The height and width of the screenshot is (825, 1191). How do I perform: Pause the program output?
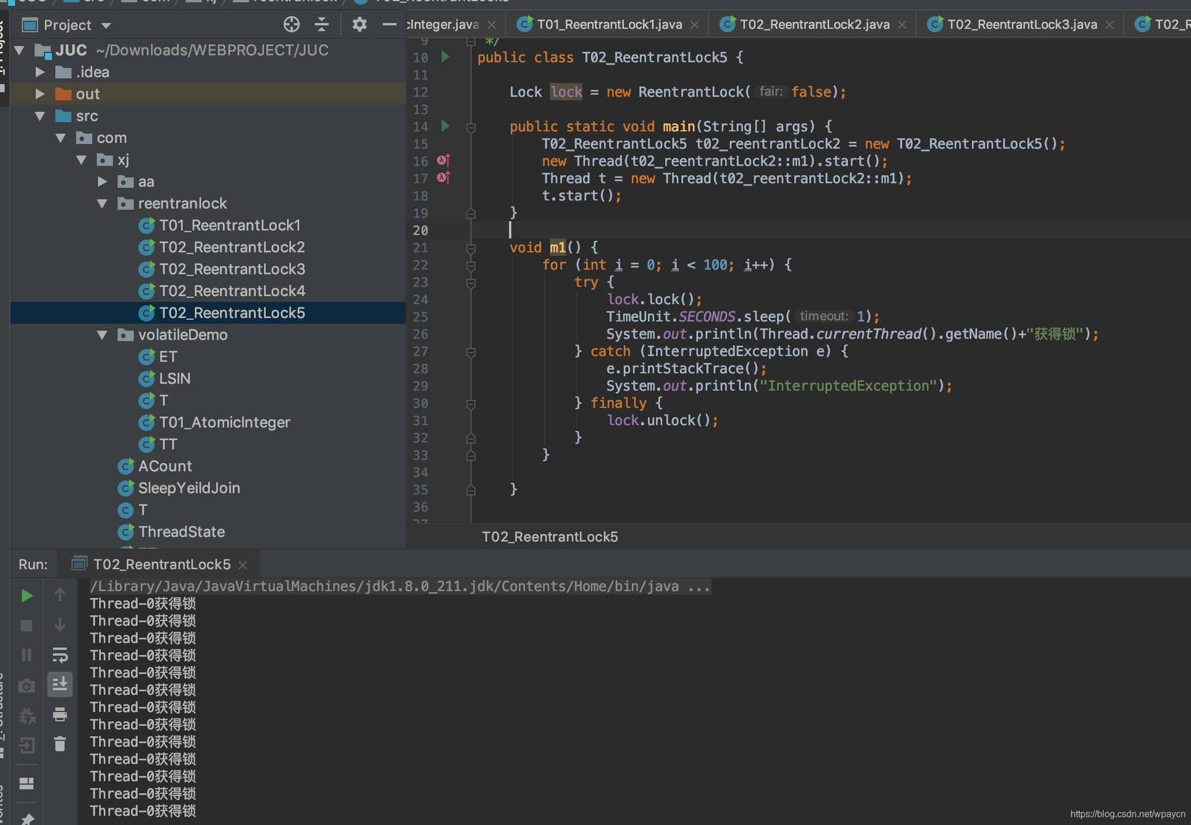[27, 655]
